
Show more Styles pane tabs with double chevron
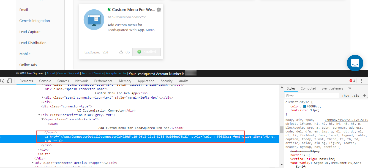click(x=350, y=88)
